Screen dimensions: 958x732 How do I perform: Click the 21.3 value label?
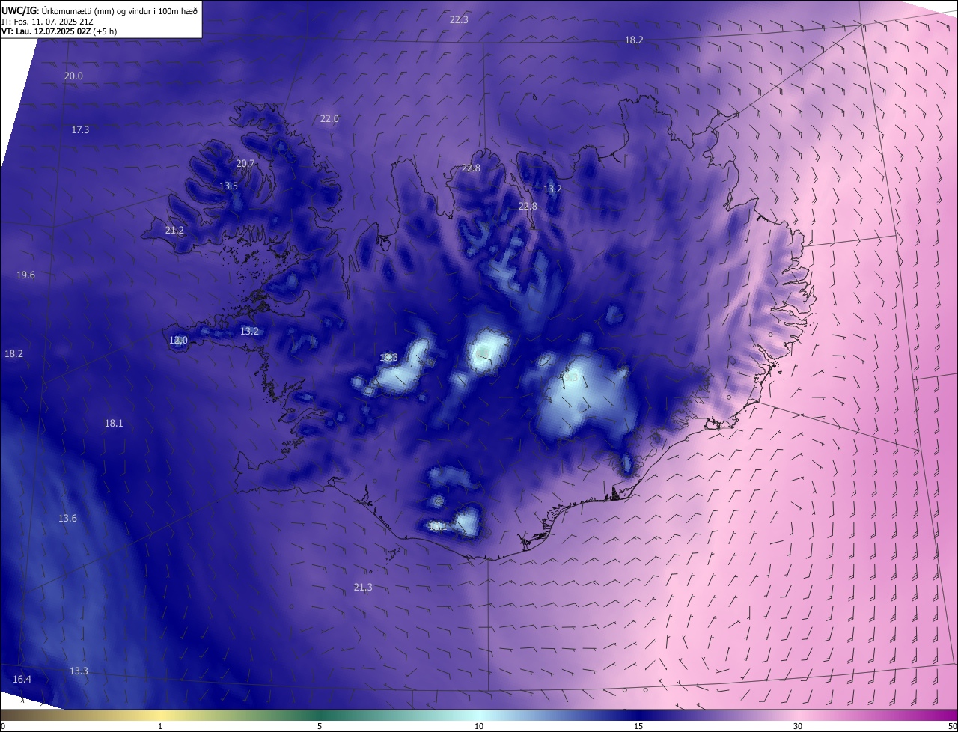pos(363,588)
